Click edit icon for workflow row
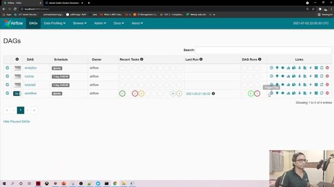Screen dimensions: 334x187 coord(7,93)
